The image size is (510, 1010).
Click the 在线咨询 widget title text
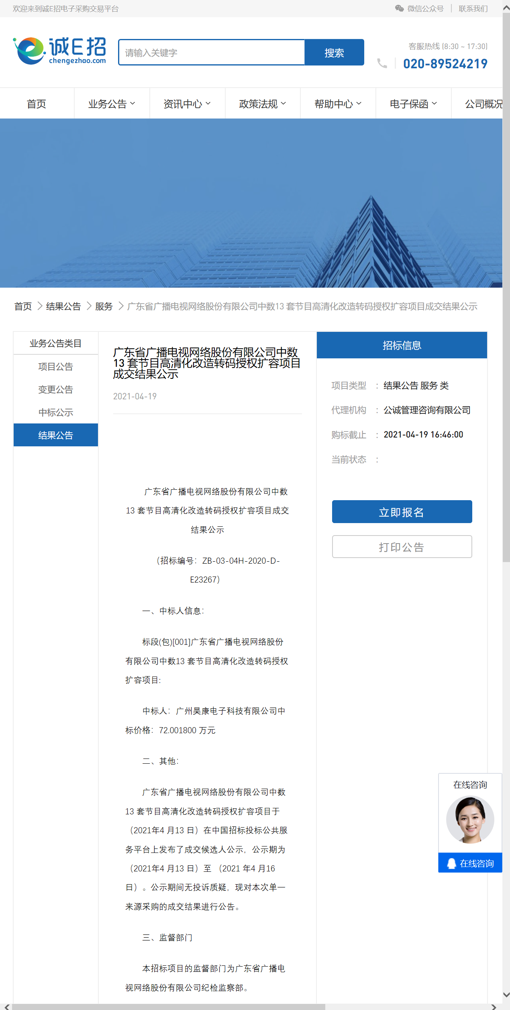tap(470, 785)
